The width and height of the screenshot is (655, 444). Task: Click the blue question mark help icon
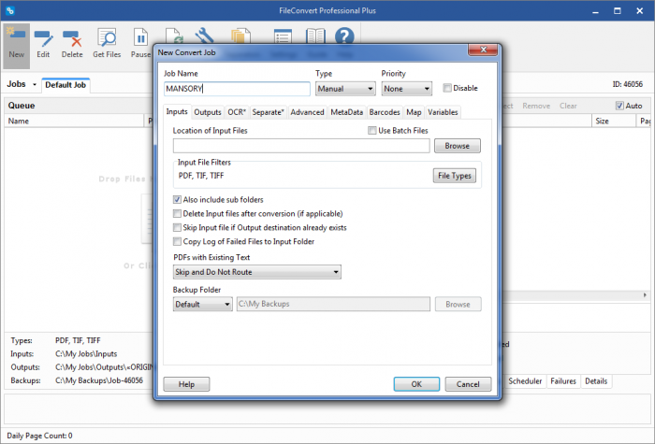pyautogui.click(x=344, y=36)
